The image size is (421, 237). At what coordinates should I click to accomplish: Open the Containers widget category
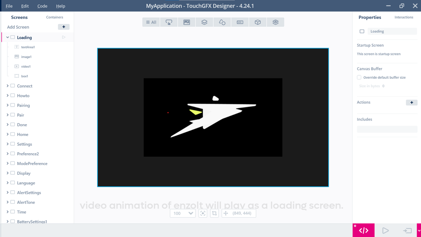coord(204,22)
